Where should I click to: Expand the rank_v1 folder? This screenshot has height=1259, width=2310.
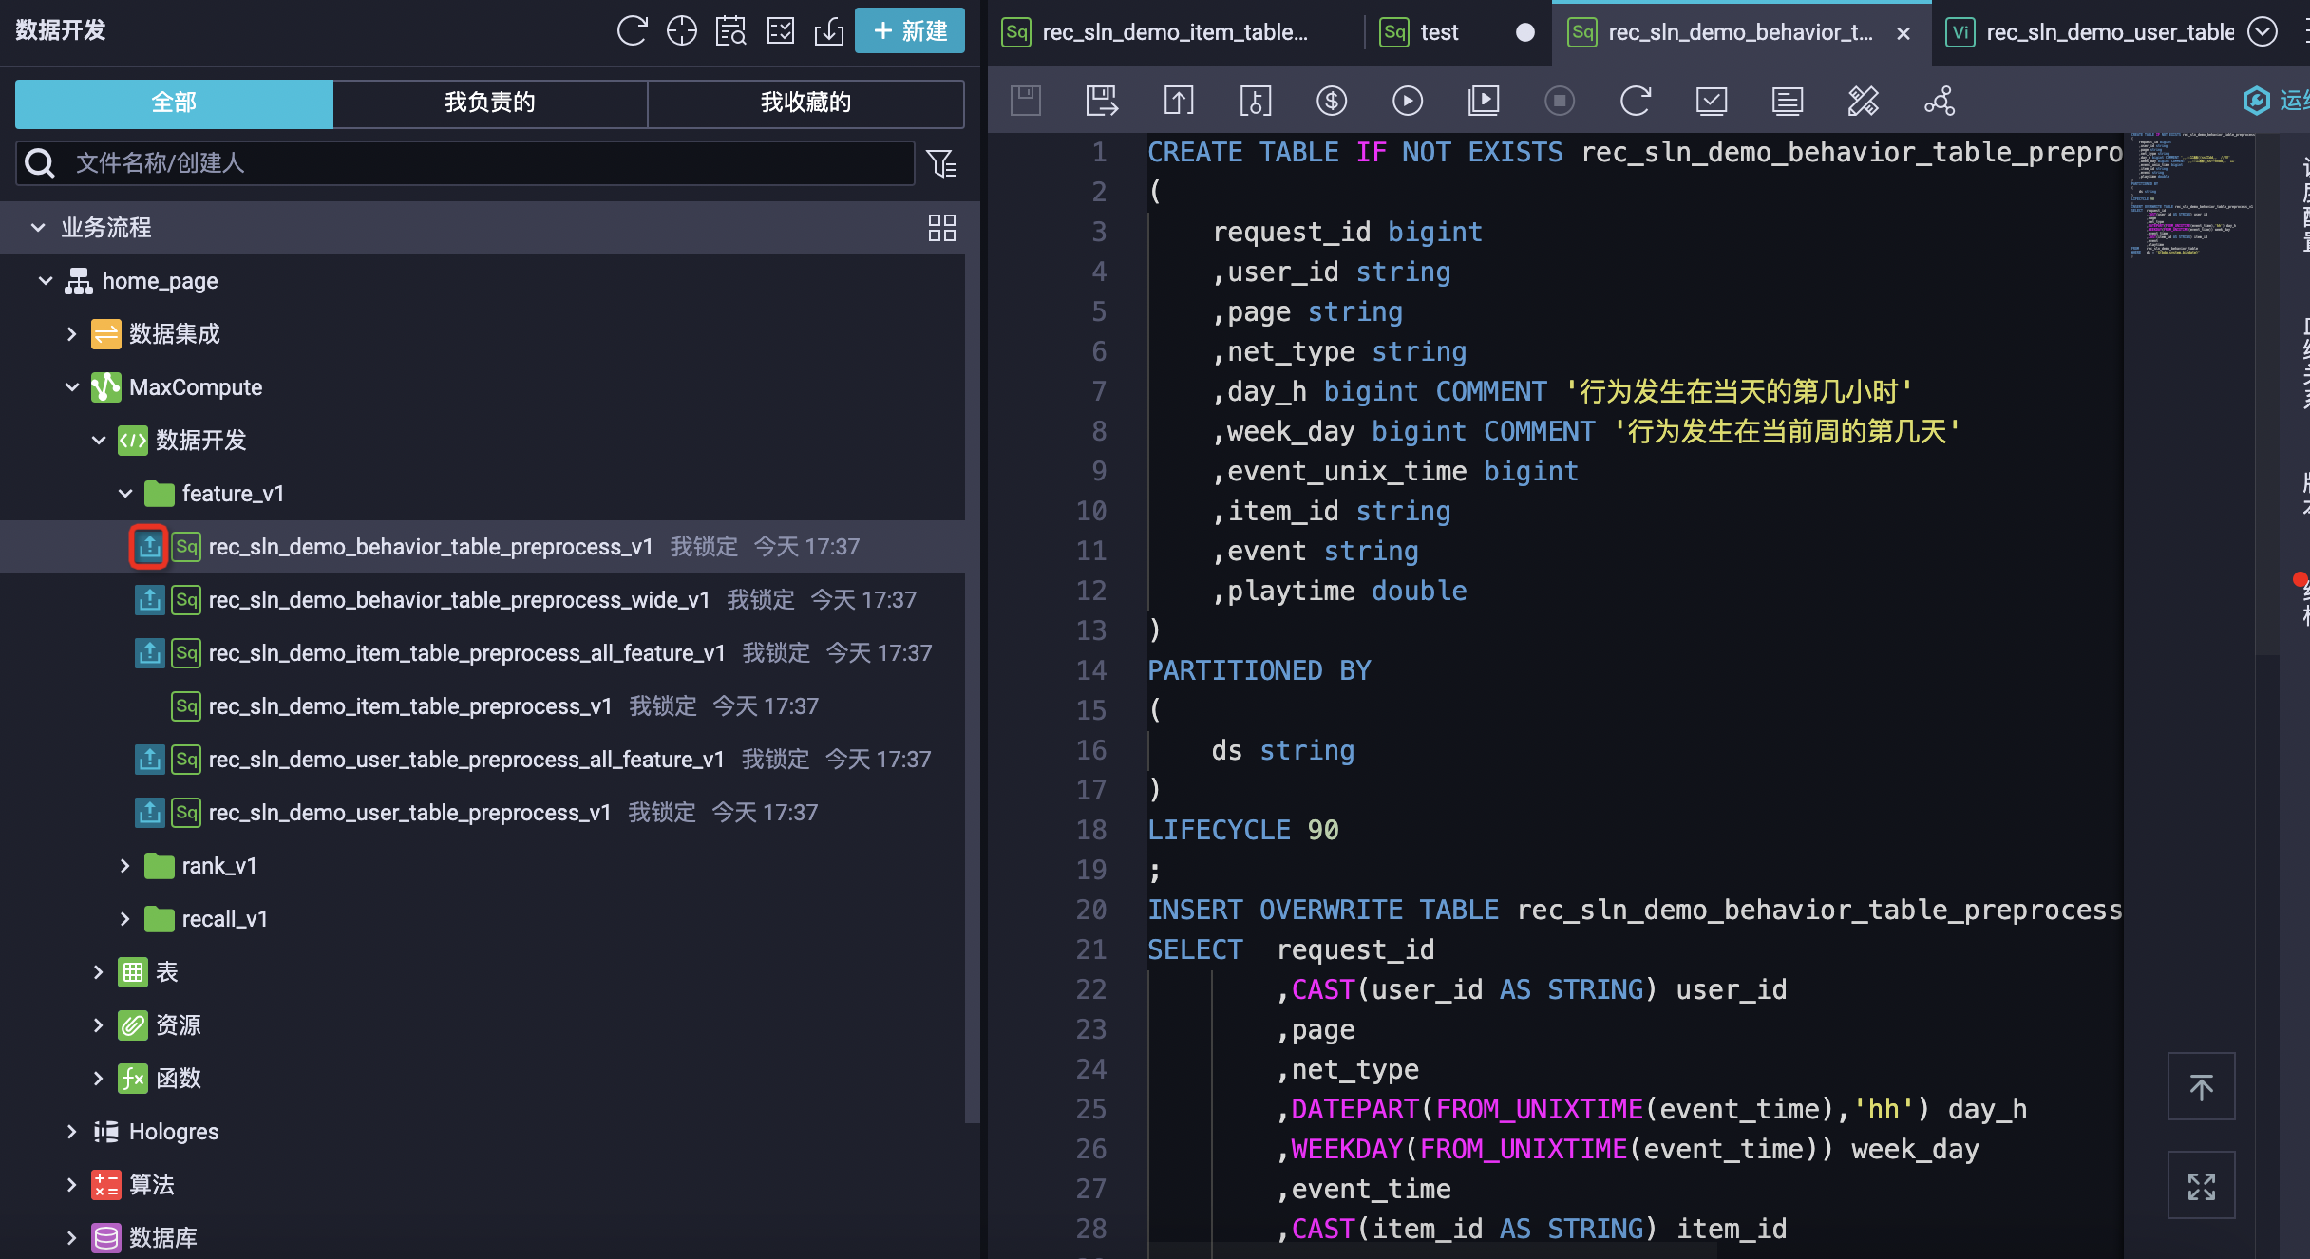tap(125, 866)
